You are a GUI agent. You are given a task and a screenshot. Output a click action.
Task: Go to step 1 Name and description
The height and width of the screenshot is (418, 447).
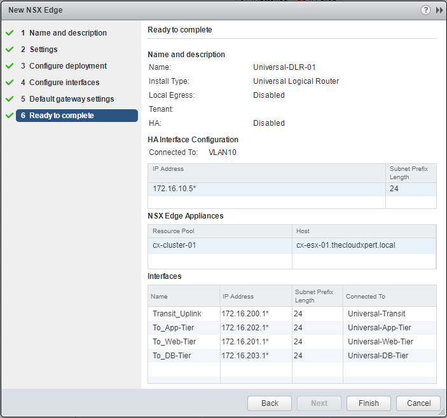[67, 33]
